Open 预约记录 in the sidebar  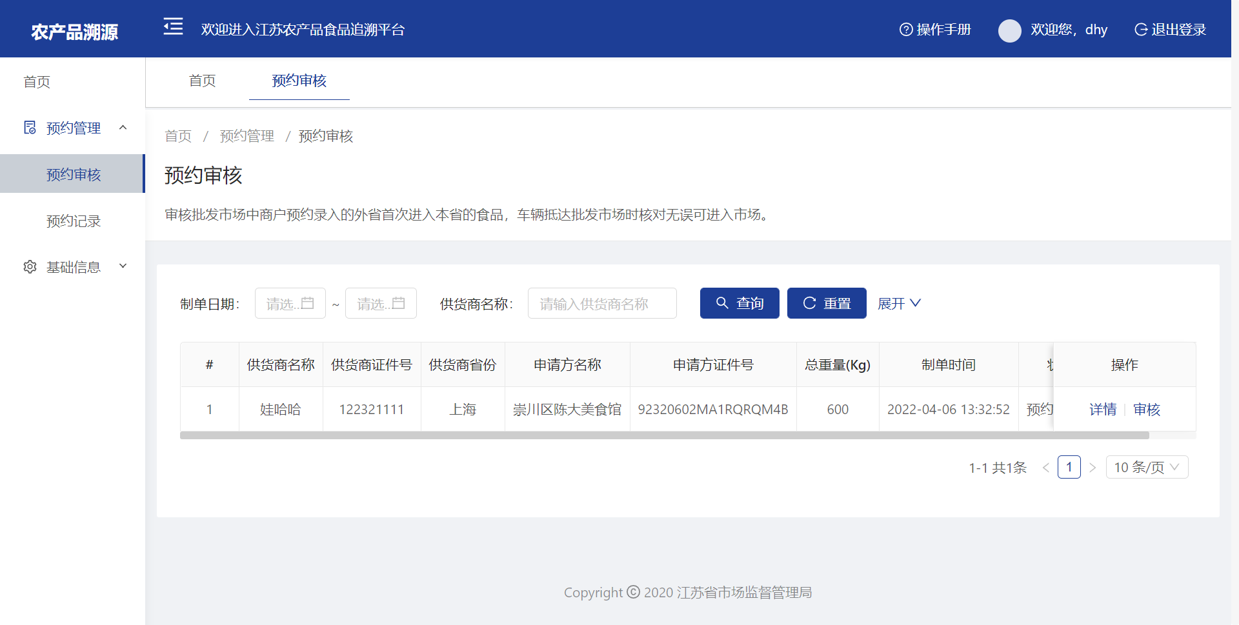pos(74,221)
